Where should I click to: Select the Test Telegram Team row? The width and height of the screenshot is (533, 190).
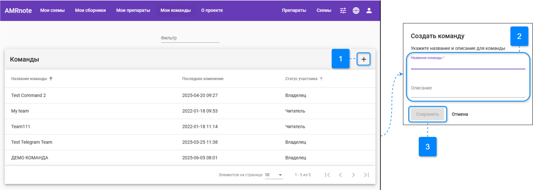click(x=190, y=142)
